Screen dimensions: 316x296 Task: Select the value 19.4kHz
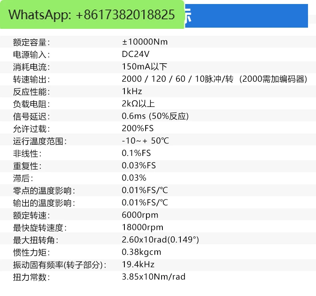pyautogui.click(x=138, y=264)
